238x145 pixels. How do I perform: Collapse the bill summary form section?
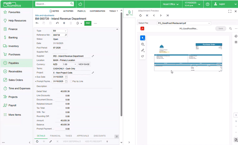coord(117,29)
